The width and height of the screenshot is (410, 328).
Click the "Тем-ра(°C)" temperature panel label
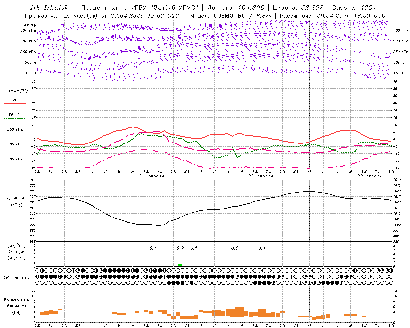click(15, 91)
